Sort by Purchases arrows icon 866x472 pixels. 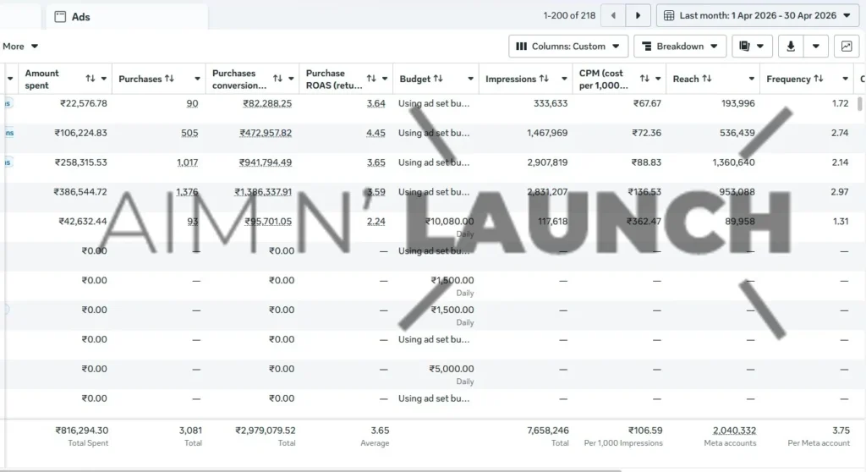[169, 79]
